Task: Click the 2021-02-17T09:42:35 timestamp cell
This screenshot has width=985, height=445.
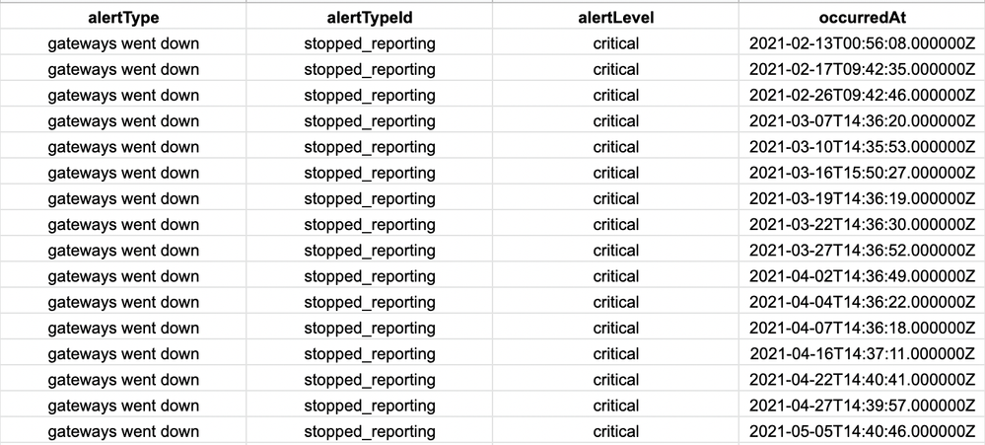Action: [861, 69]
